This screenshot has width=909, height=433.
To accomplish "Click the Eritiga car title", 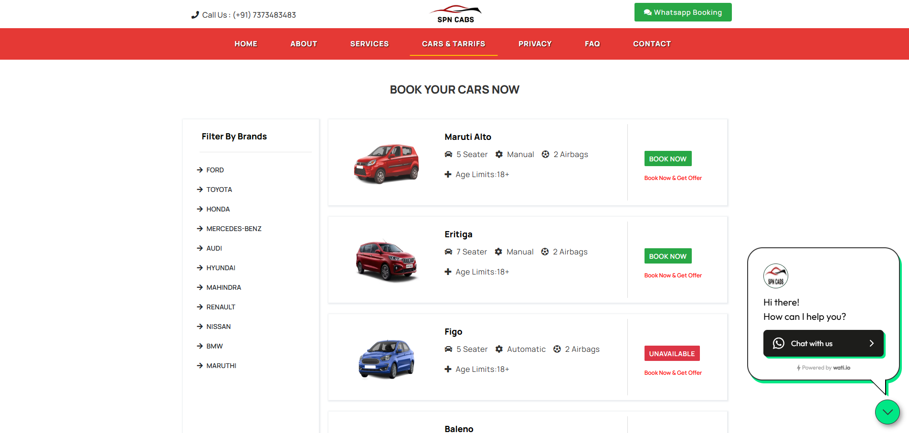I will [458, 234].
